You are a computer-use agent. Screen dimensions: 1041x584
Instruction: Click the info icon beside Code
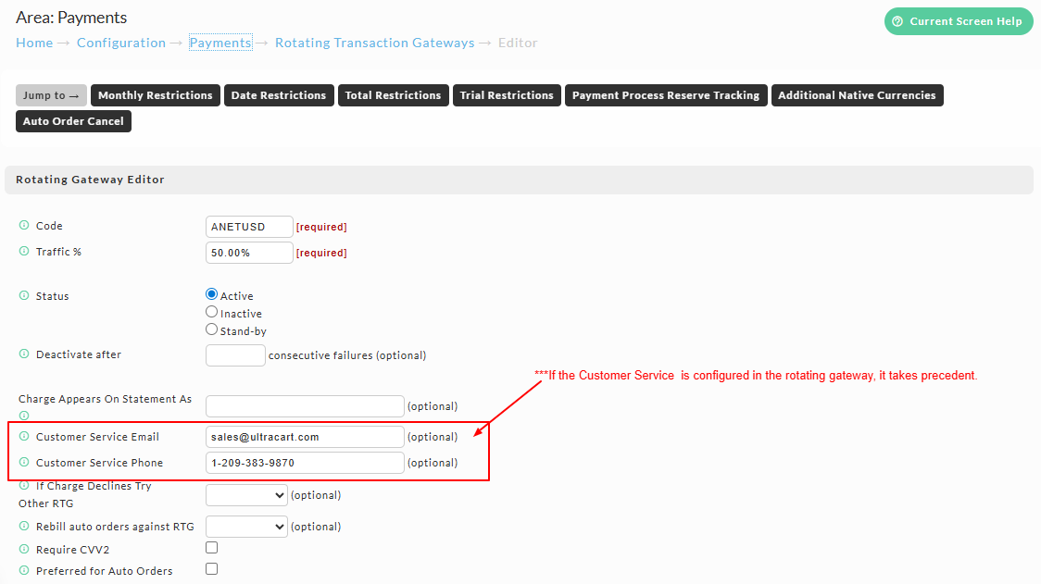coord(24,226)
